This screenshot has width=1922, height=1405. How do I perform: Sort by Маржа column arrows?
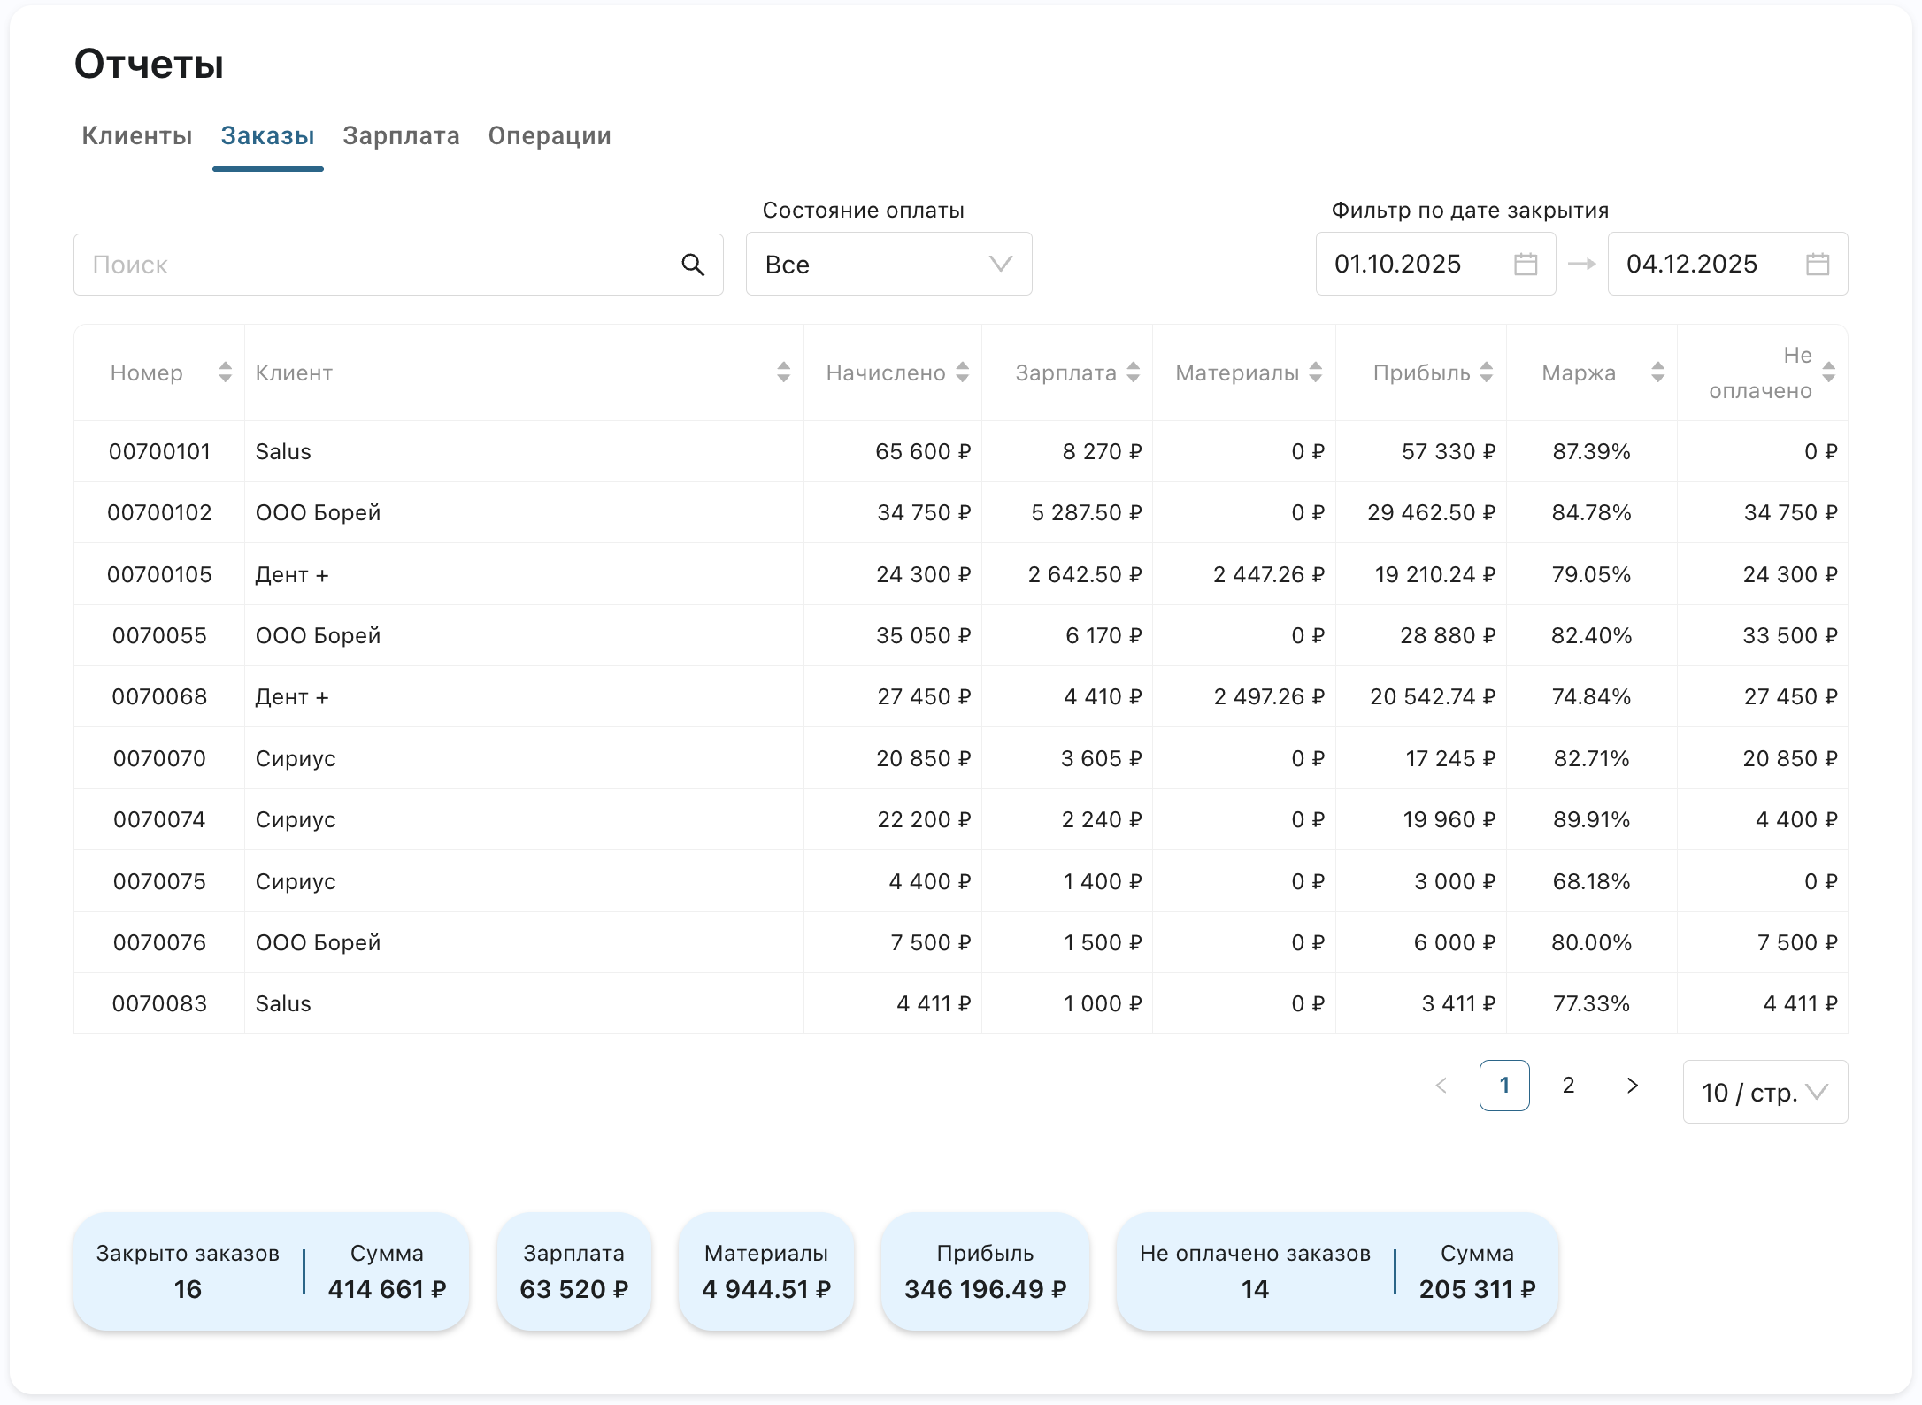click(1657, 372)
